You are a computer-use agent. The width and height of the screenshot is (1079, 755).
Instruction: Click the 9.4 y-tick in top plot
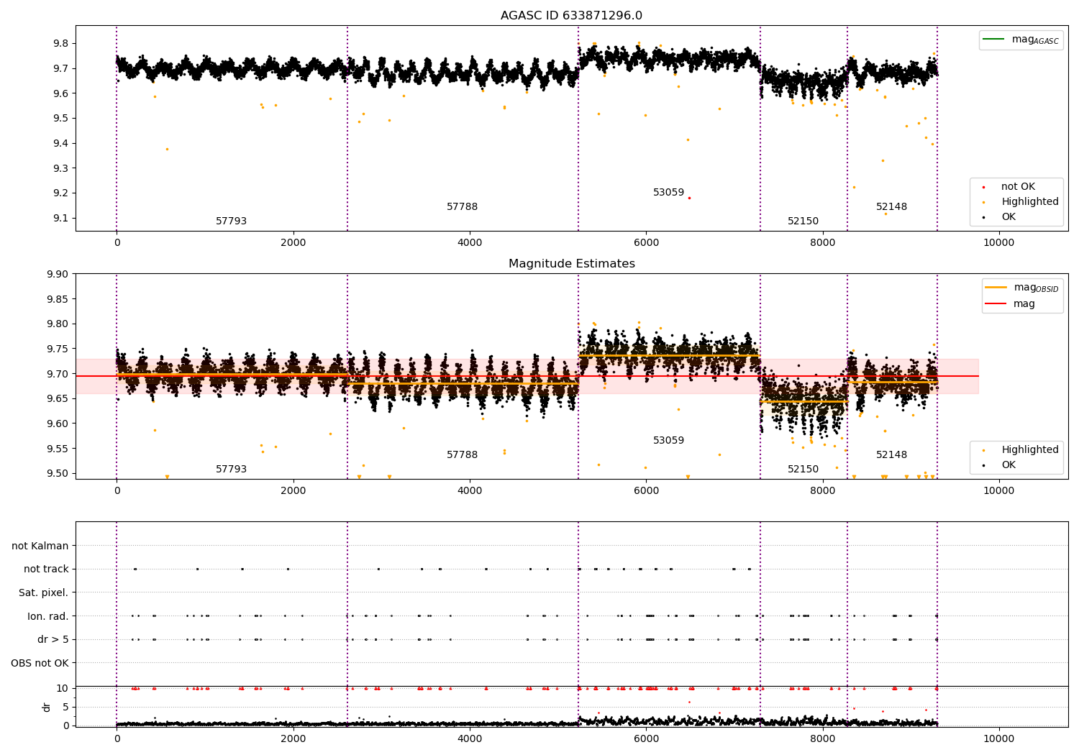60,144
